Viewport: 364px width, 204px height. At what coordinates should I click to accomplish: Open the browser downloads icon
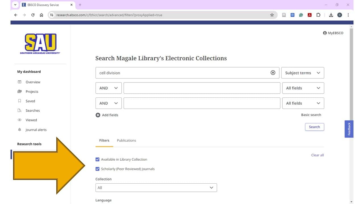(331, 15)
